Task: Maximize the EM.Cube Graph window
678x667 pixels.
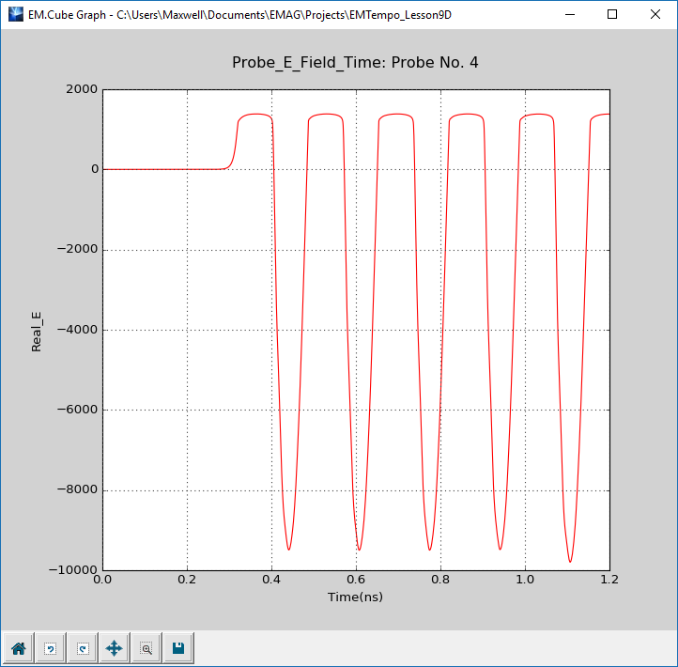Action: click(612, 14)
